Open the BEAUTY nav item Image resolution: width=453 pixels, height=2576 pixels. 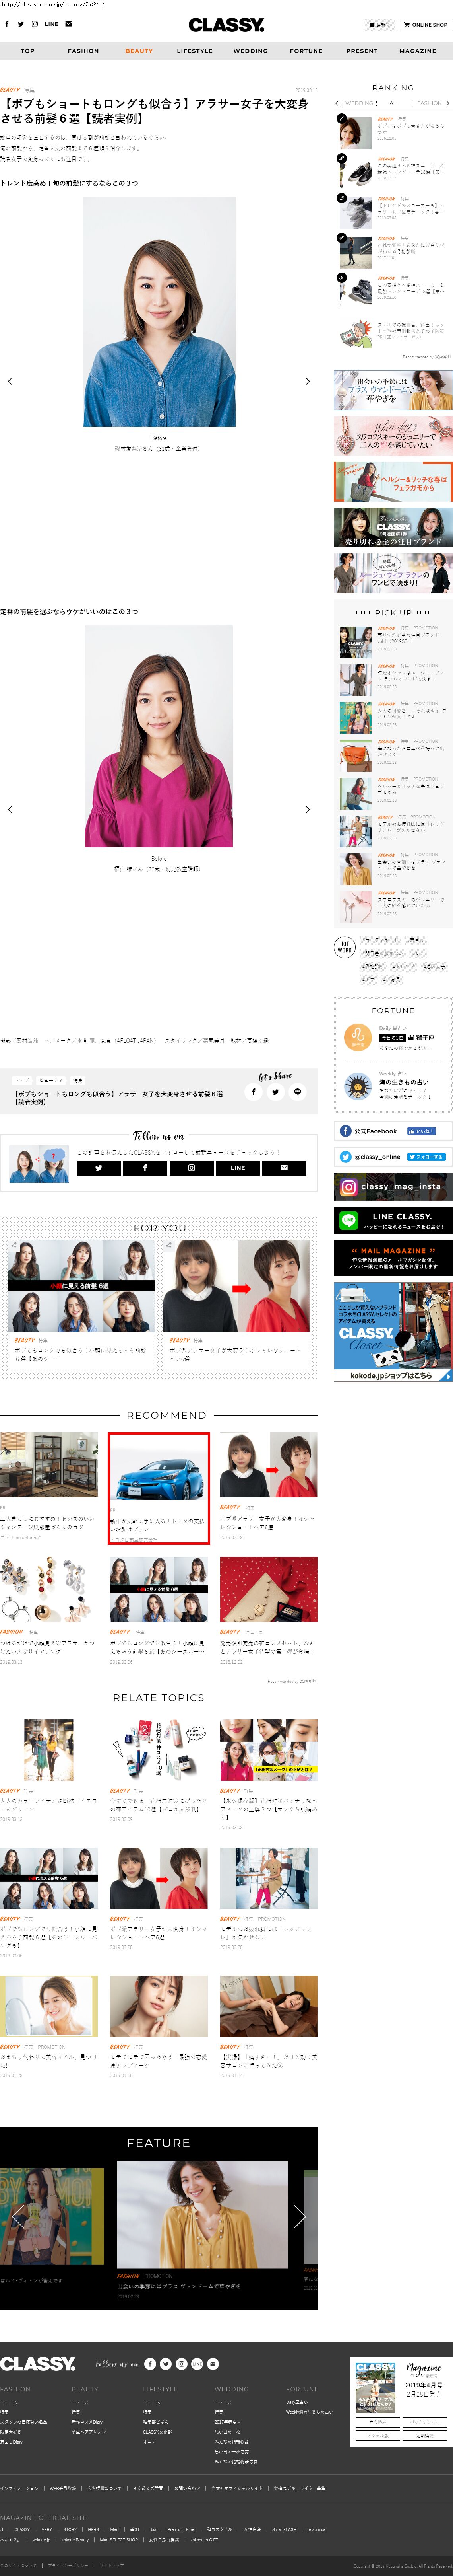tap(140, 50)
